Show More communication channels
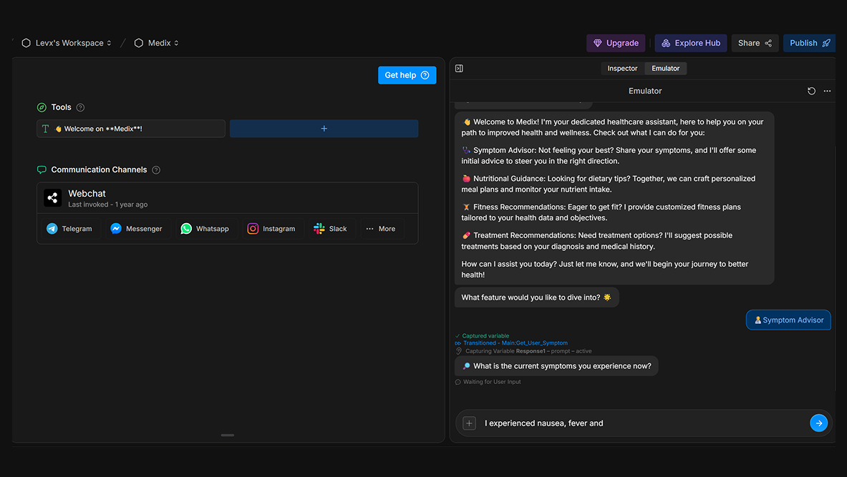This screenshot has width=847, height=477. click(380, 229)
